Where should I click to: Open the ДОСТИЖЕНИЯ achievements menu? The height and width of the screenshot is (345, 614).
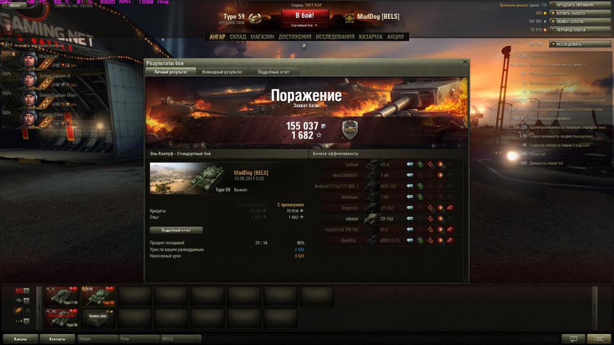pyautogui.click(x=295, y=37)
